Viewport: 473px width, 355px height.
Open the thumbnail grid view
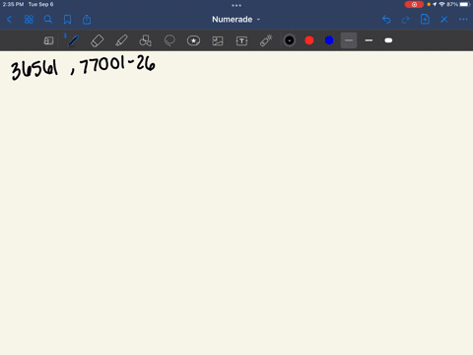pyautogui.click(x=29, y=20)
